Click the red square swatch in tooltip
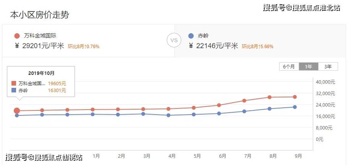The height and width of the screenshot is (165, 348). (x=14, y=83)
